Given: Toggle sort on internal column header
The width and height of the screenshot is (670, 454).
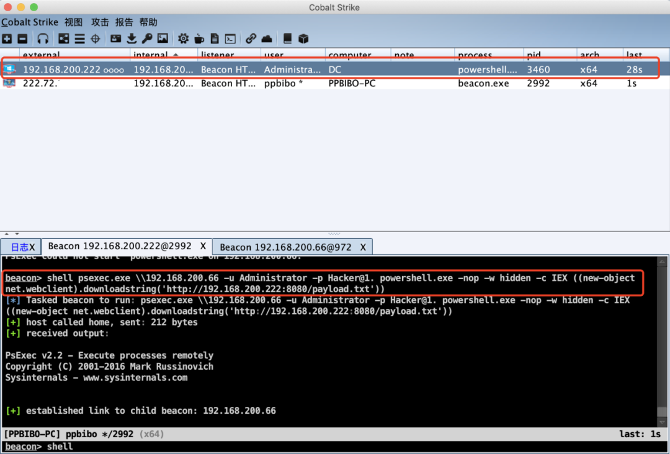Looking at the screenshot, I should tap(164, 54).
